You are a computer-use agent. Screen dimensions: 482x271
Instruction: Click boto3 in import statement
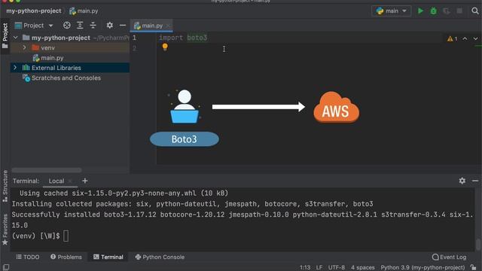[197, 38]
